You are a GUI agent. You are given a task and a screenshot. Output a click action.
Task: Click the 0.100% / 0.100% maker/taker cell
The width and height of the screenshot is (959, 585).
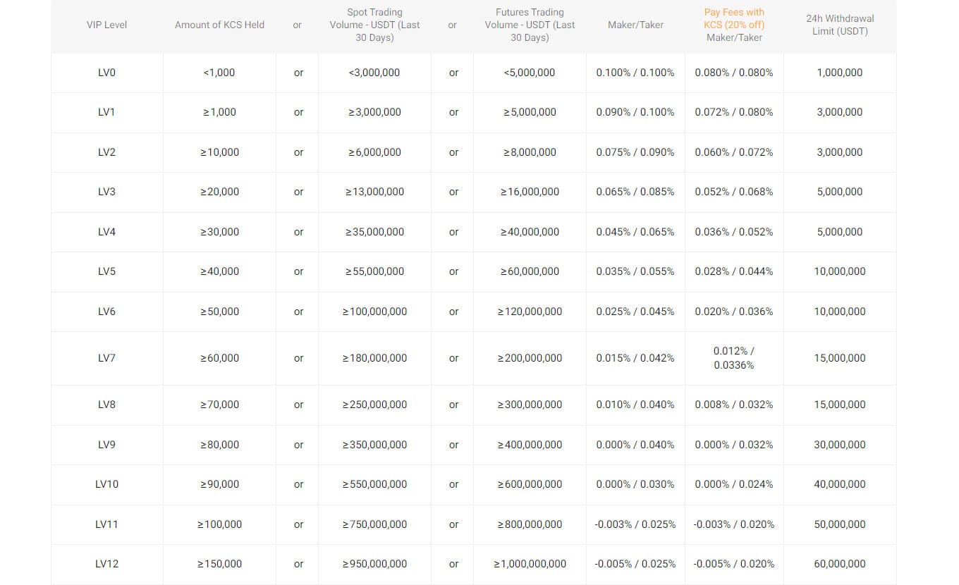click(x=635, y=73)
